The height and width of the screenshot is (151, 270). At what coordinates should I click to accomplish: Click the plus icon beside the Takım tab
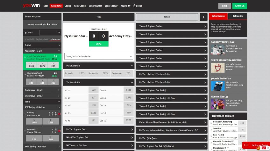tap(203, 17)
